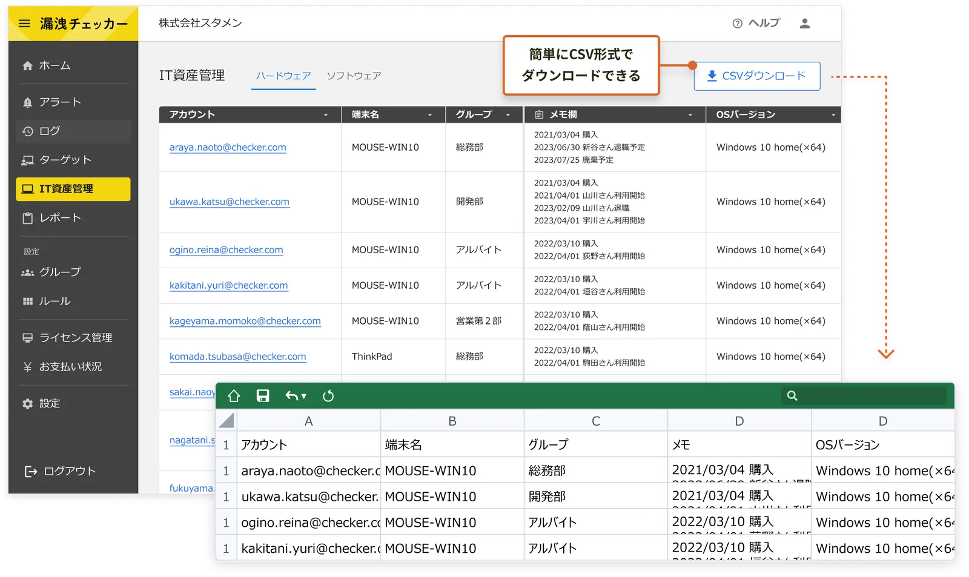Click the help question mark icon
This screenshot has width=969, height=577.
click(x=737, y=24)
